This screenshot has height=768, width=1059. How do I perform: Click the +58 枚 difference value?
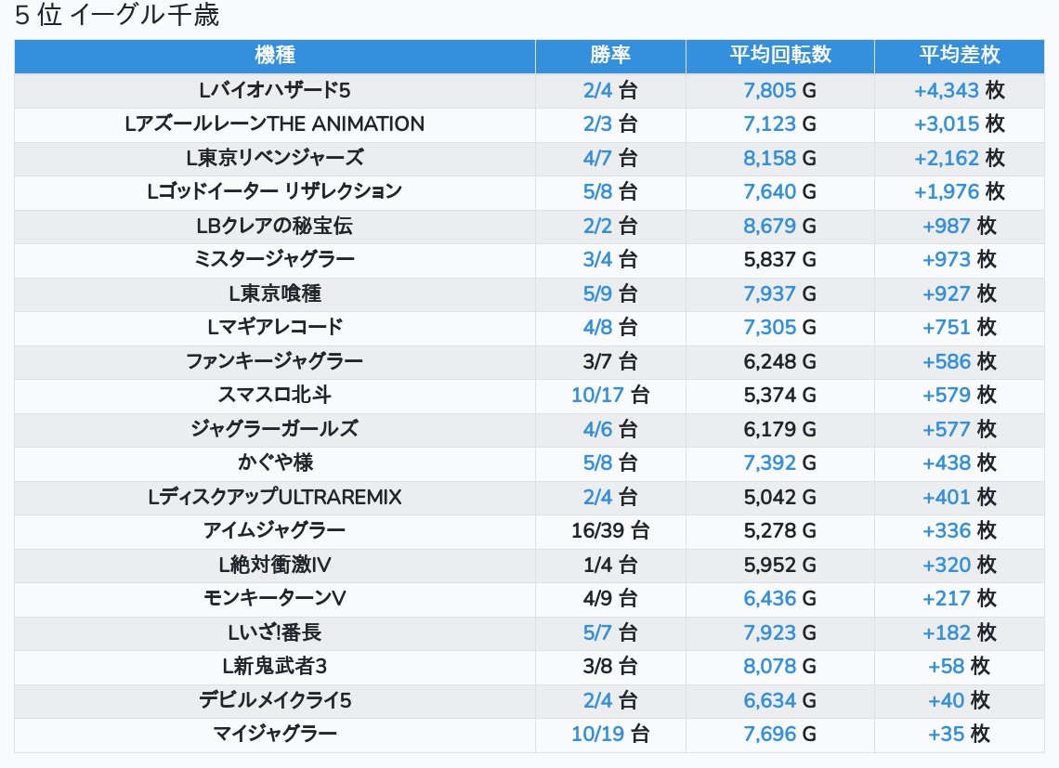[959, 666]
